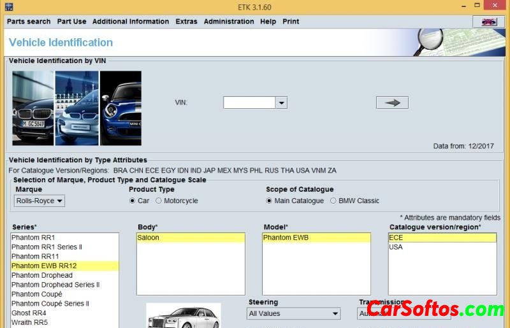Open the Extras menu

pos(186,22)
